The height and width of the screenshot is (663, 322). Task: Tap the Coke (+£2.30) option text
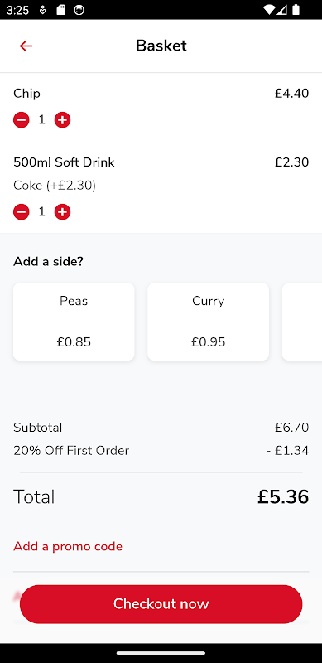(55, 186)
